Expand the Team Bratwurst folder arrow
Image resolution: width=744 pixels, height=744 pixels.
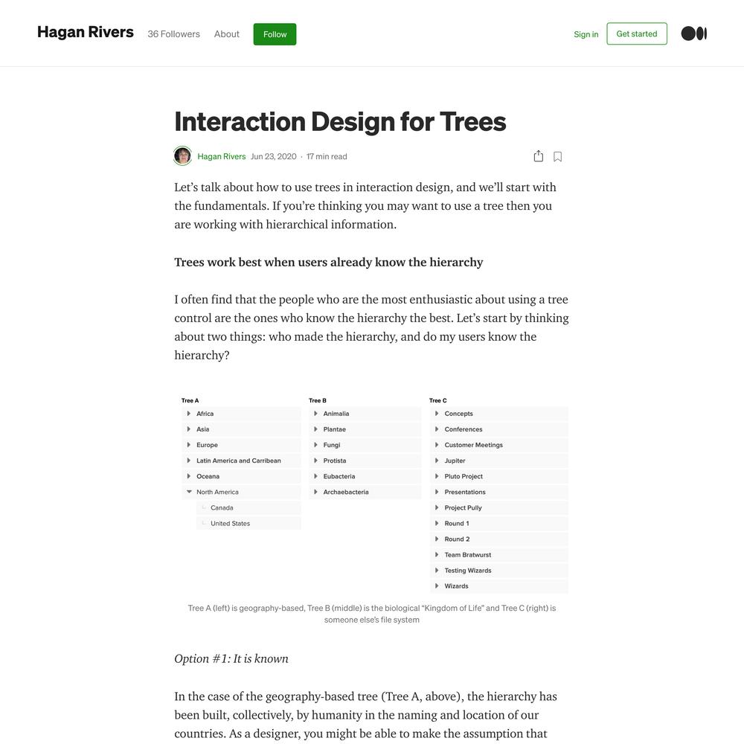tap(437, 555)
